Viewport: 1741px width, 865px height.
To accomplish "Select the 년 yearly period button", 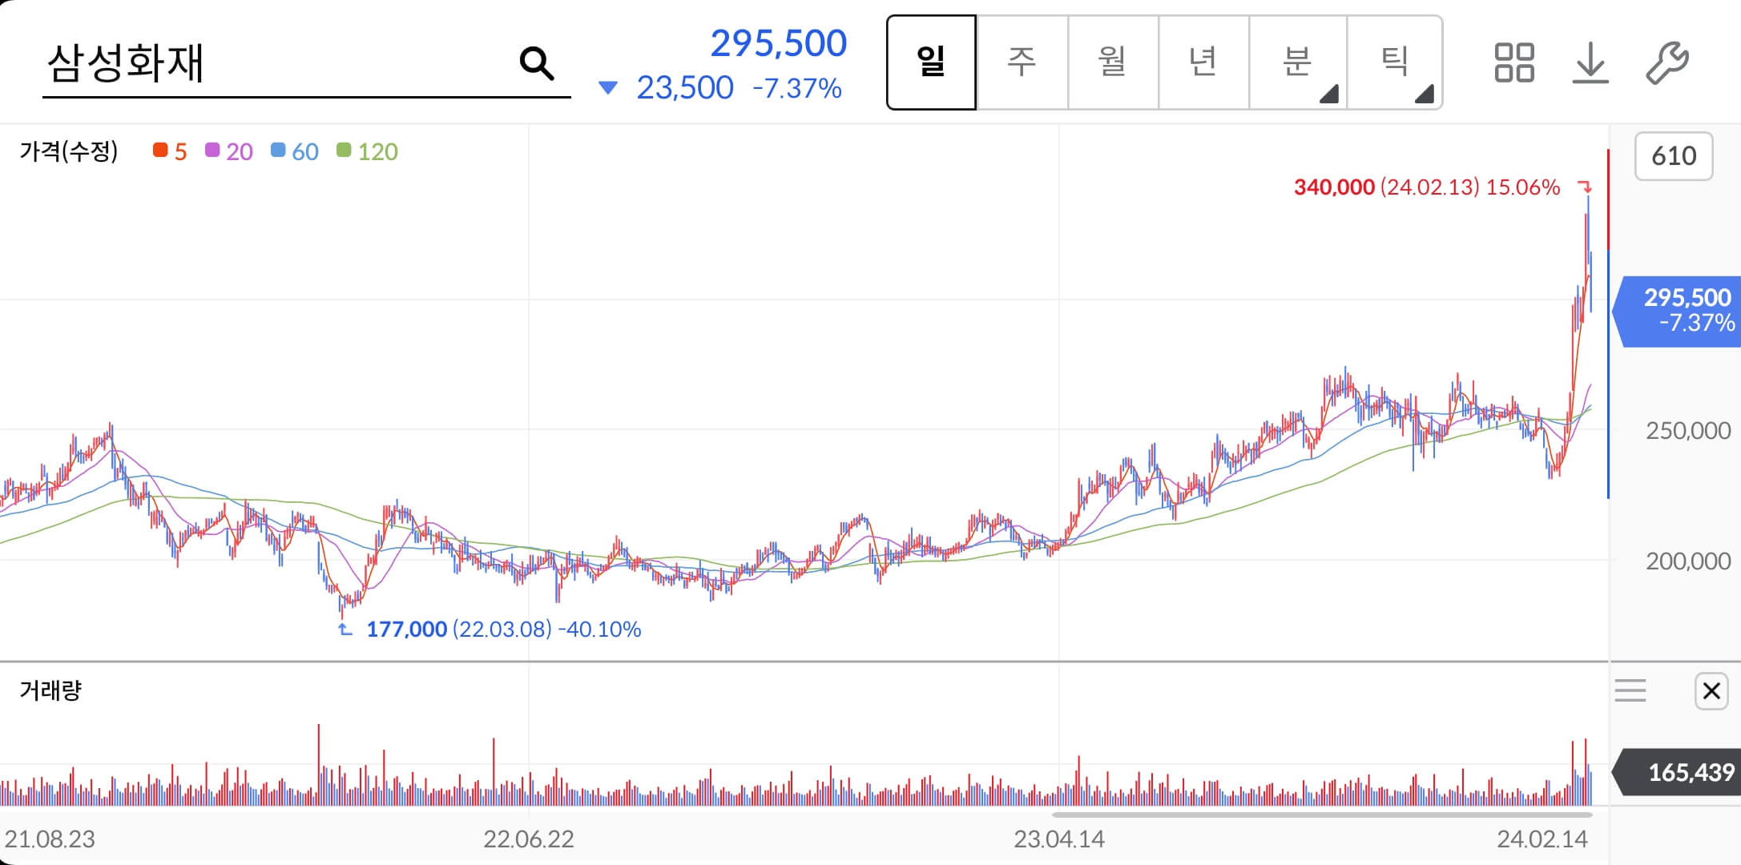I will pos(1203,62).
